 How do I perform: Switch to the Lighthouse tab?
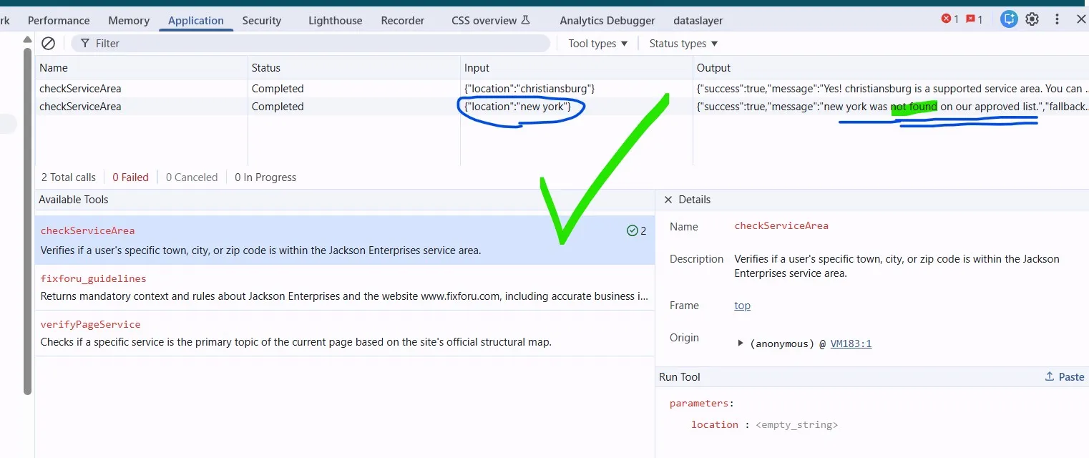coord(335,21)
